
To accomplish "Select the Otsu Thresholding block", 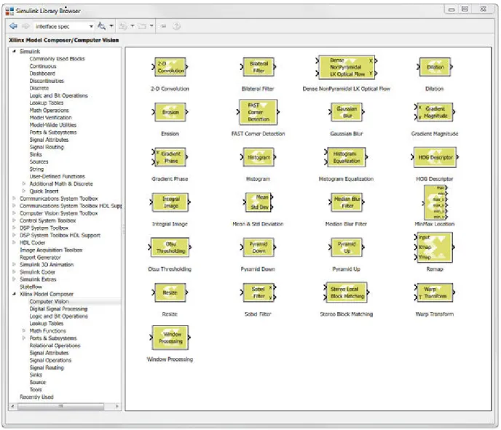I will point(170,247).
